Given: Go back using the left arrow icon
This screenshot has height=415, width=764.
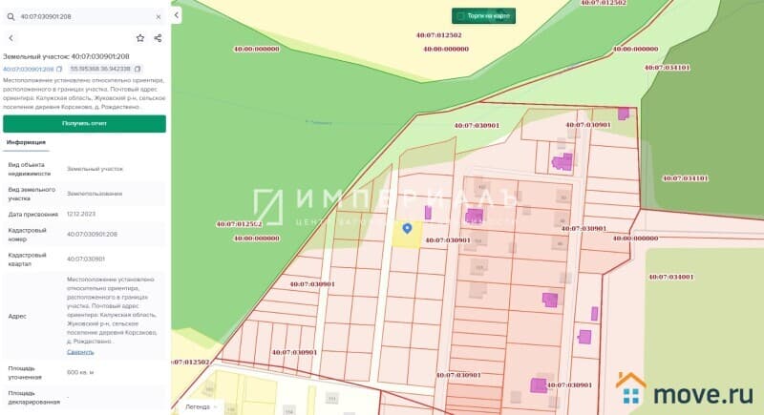Looking at the screenshot, I should click(x=11, y=38).
